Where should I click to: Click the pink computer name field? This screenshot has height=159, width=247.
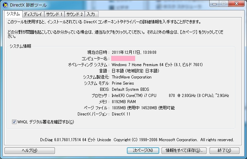tap(123, 59)
